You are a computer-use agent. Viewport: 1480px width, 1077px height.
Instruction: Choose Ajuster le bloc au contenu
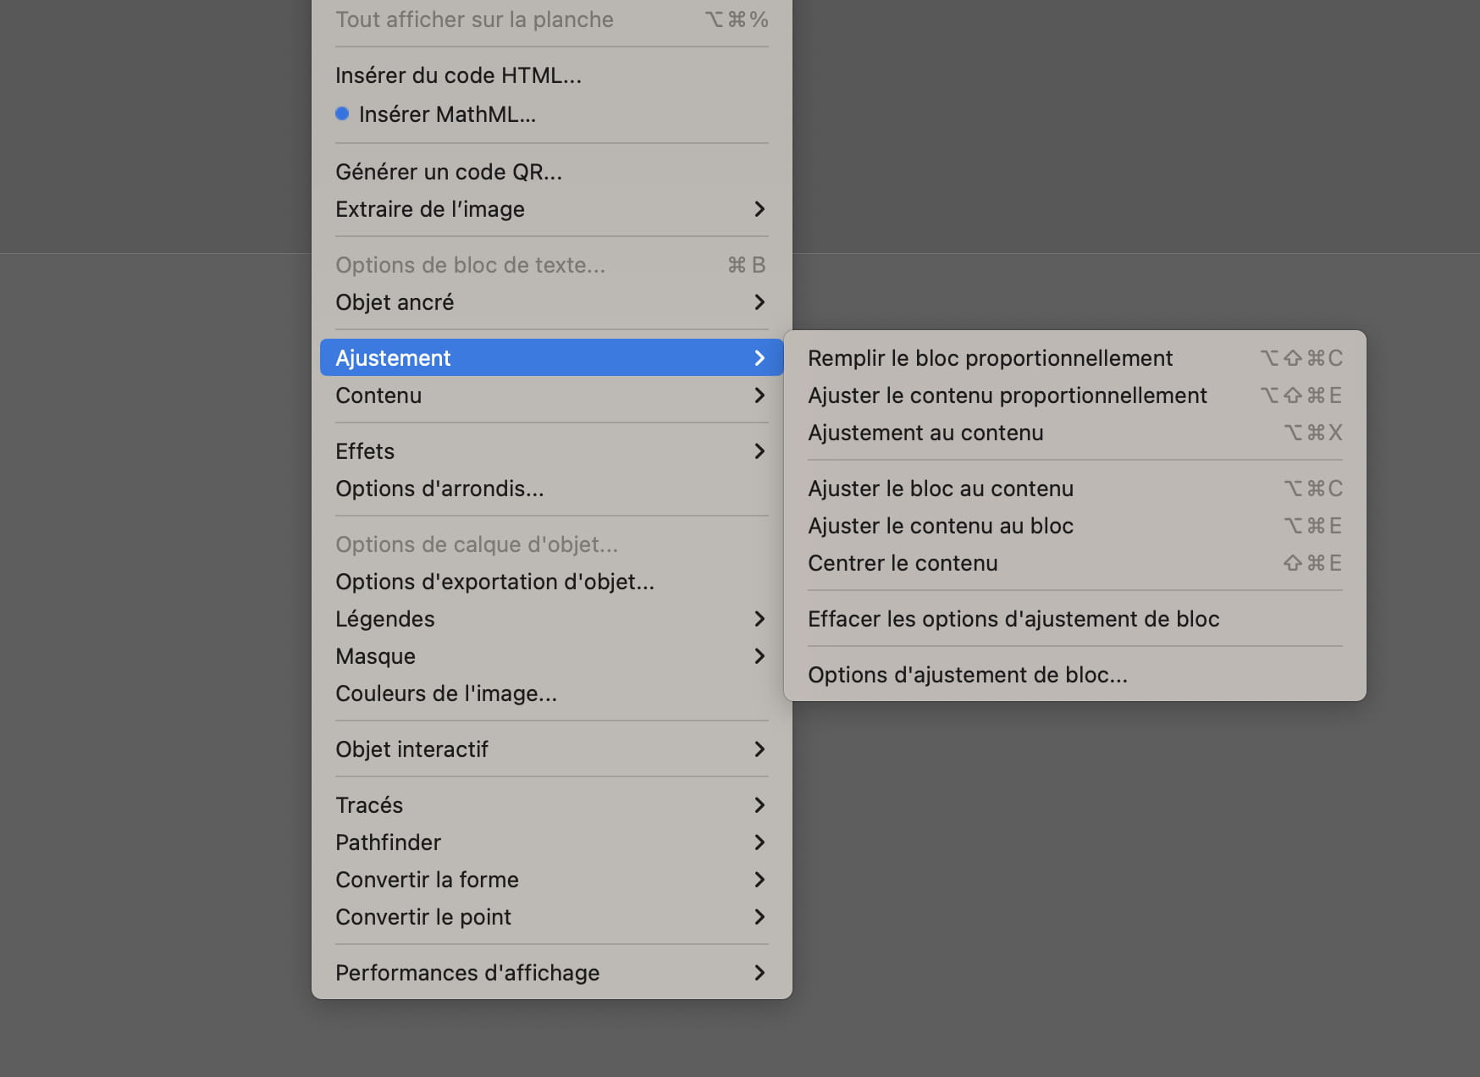940,489
